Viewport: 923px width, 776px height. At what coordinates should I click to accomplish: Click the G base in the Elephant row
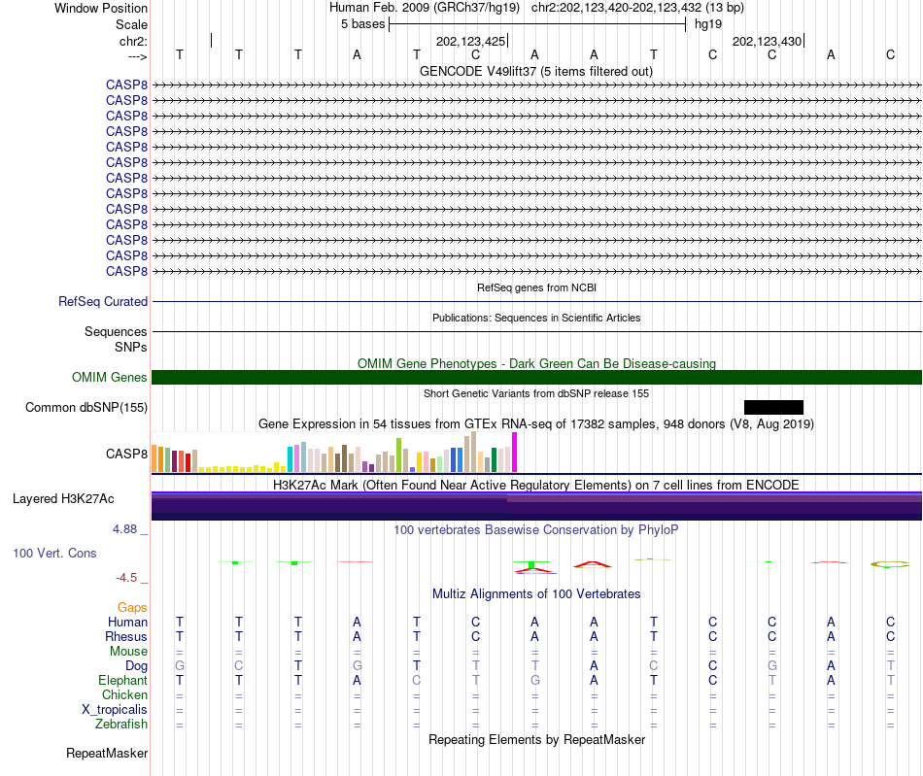click(534, 680)
